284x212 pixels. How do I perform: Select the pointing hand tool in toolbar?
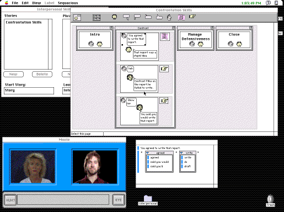[192, 17]
